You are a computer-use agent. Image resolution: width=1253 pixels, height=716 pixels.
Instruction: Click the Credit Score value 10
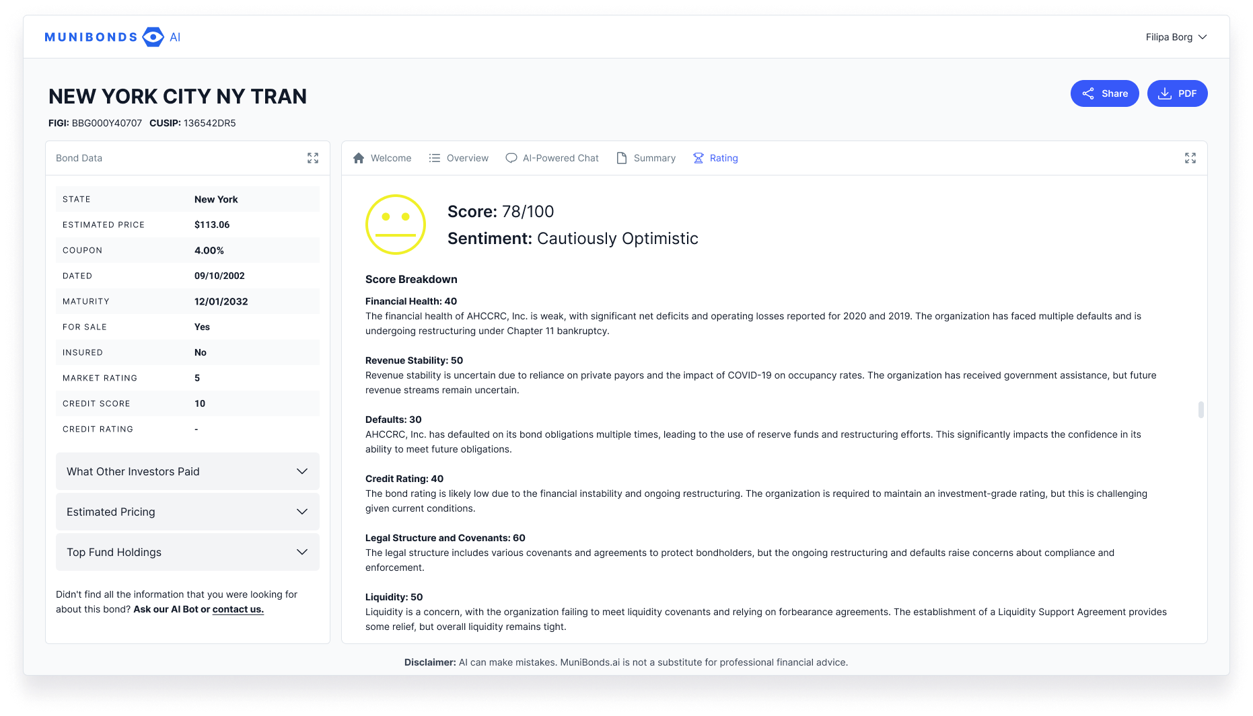pyautogui.click(x=200, y=403)
